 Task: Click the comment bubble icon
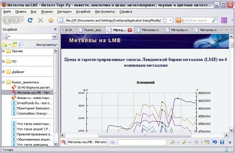coord(112,142)
